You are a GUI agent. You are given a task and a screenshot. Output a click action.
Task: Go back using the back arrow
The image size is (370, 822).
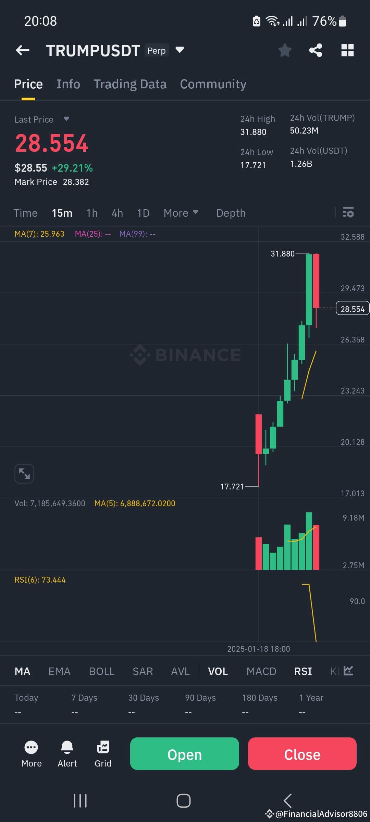tap(22, 50)
